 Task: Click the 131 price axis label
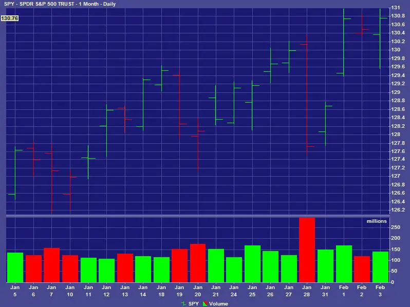396,8
